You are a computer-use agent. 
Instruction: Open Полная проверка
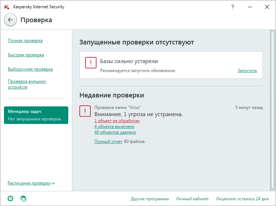(x=25, y=40)
